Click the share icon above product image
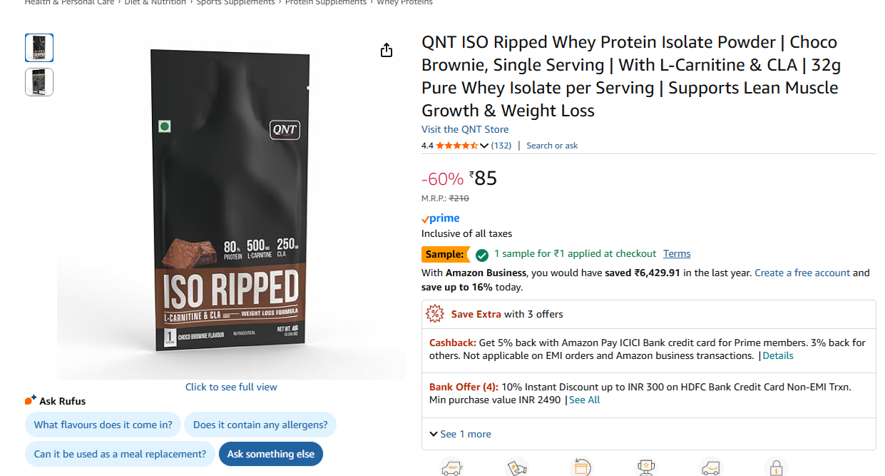 click(387, 50)
